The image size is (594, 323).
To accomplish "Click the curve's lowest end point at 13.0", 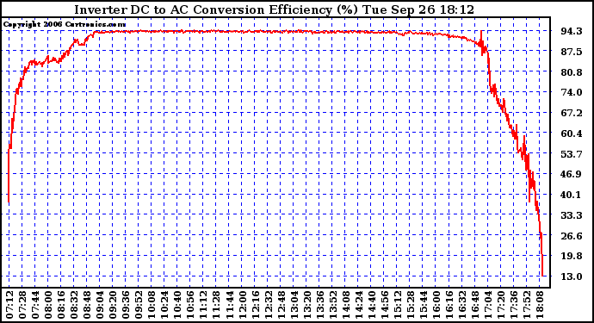I will pos(543,276).
